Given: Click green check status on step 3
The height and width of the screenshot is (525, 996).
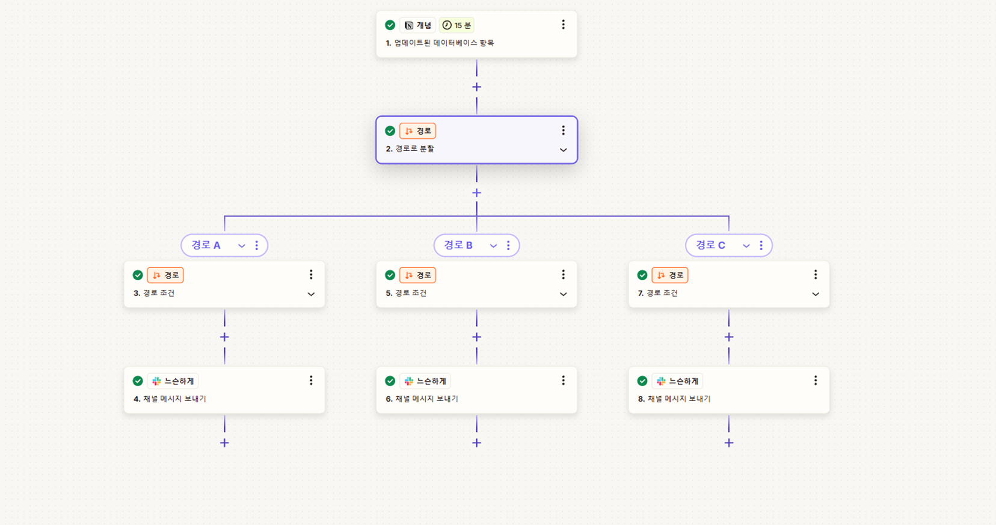Looking at the screenshot, I should tap(138, 275).
